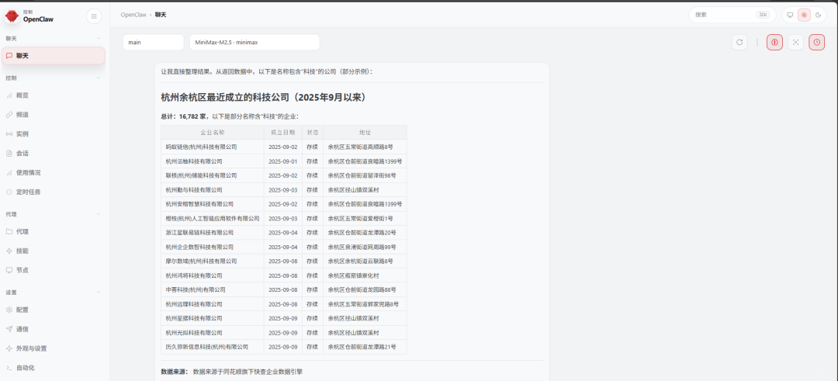Collapse the 控制 sidebar section
The height and width of the screenshot is (381, 838).
(x=99, y=78)
